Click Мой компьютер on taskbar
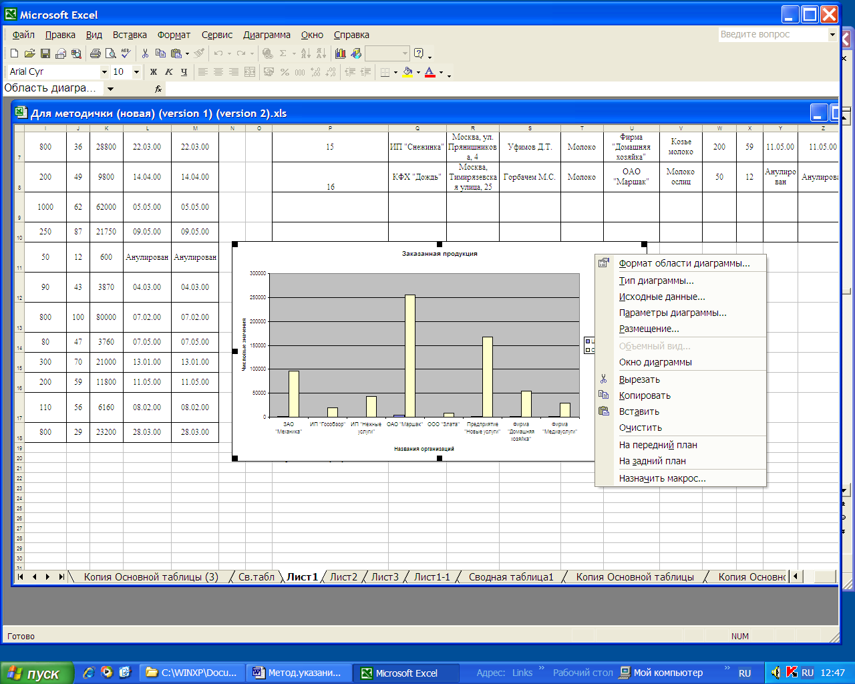This screenshot has height=684, width=855. tap(661, 673)
